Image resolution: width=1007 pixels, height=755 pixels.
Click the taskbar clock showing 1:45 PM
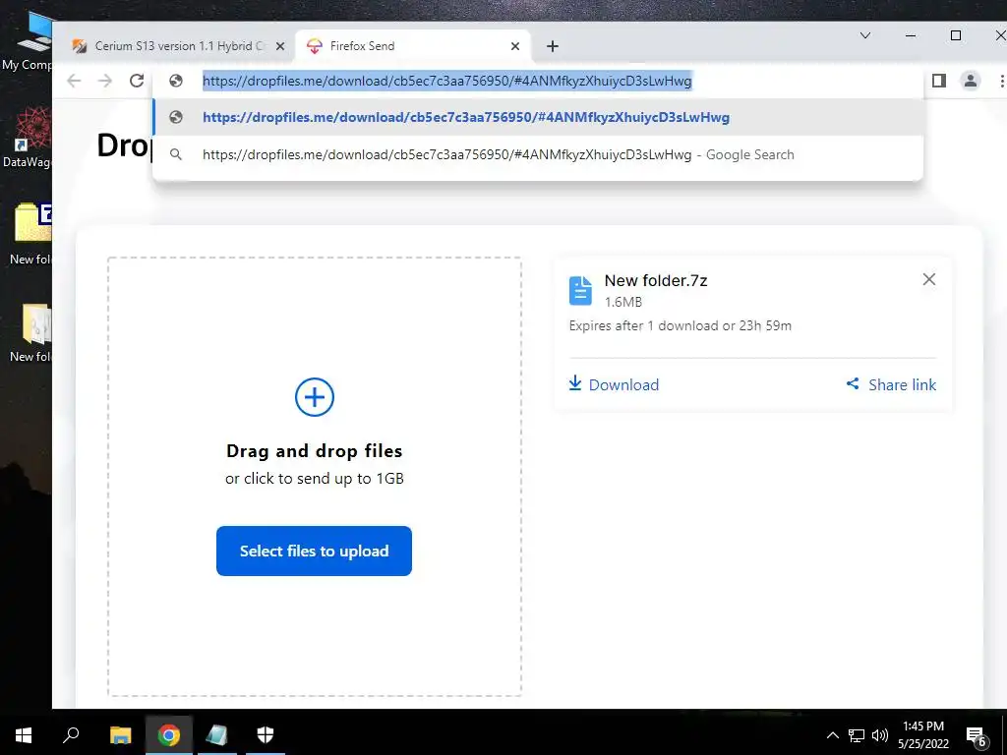(922, 735)
